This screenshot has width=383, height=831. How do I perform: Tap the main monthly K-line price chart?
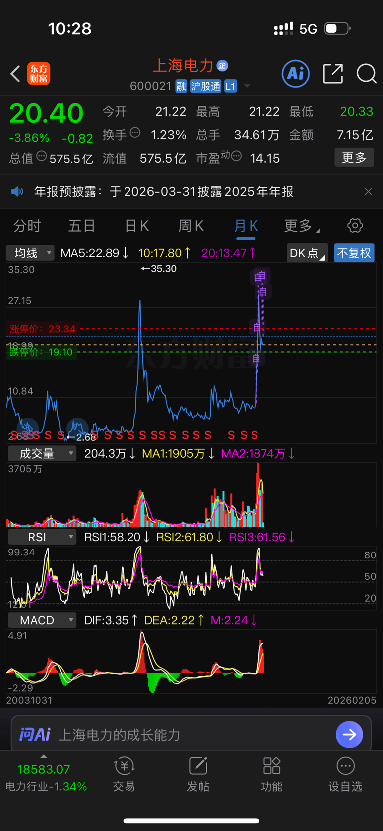191,352
